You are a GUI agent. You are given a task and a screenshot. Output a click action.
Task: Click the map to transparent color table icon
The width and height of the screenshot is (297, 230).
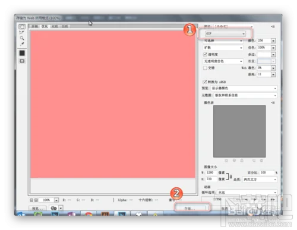click(x=226, y=161)
